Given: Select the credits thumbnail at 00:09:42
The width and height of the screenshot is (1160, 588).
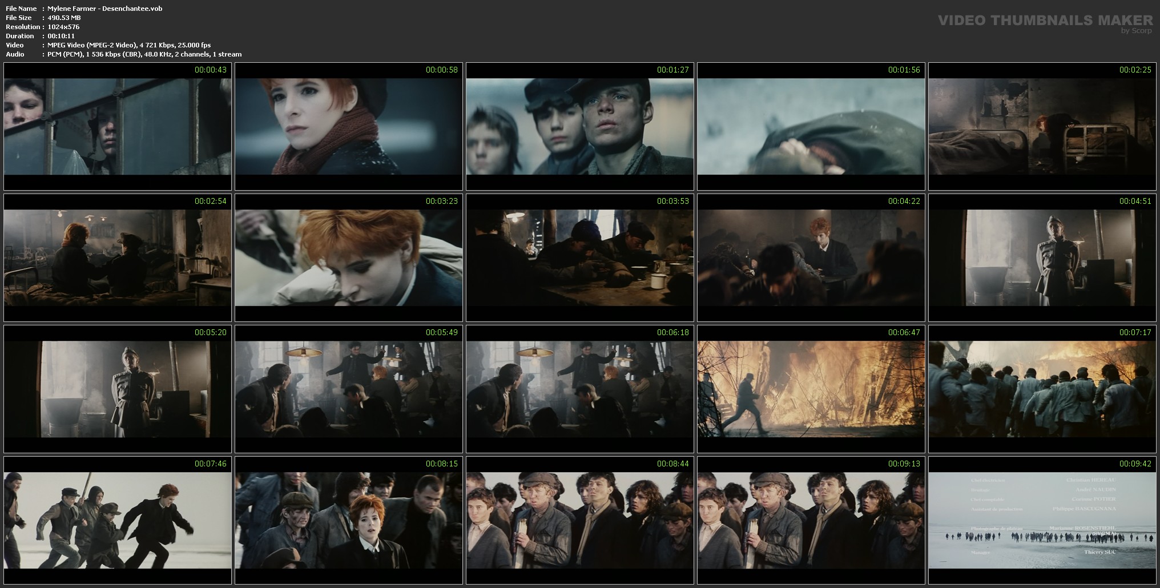Looking at the screenshot, I should click(x=1042, y=520).
